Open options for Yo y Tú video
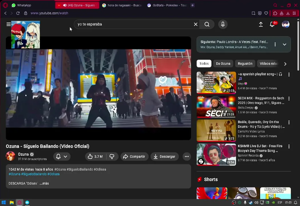 click(289, 122)
